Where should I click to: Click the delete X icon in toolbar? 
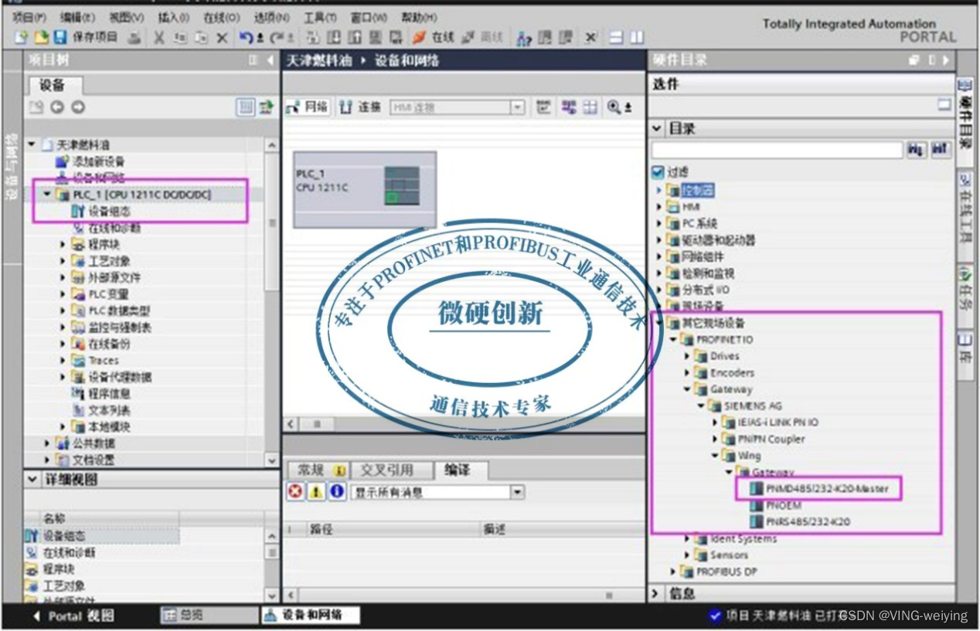click(222, 37)
